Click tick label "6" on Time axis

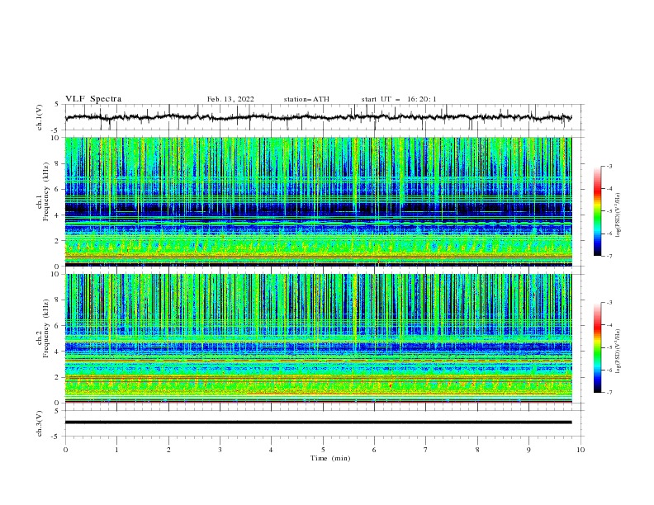pyautogui.click(x=375, y=450)
